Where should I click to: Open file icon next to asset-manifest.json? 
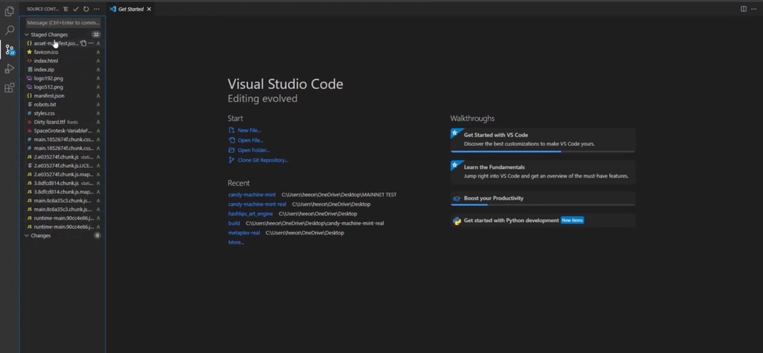tap(83, 43)
